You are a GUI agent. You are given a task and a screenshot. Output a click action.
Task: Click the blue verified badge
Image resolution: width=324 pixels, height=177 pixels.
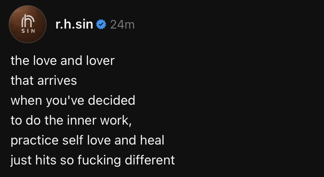[101, 25]
